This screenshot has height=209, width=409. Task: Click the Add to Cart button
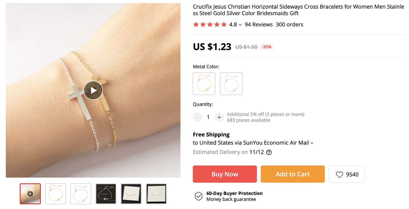tap(293, 174)
